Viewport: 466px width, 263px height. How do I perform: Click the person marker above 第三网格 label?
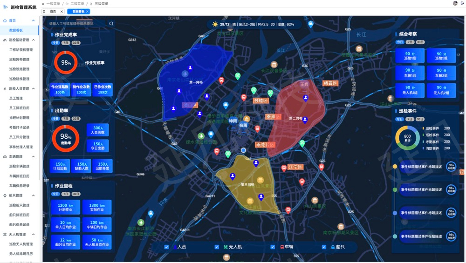(x=233, y=176)
